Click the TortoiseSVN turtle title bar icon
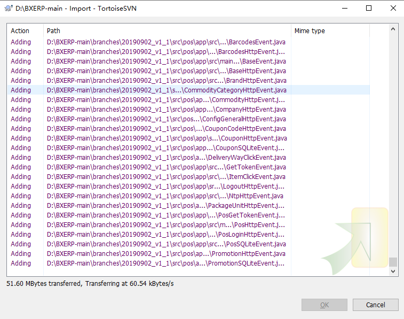Viewport: 404px width, 319px height. [x=9, y=8]
